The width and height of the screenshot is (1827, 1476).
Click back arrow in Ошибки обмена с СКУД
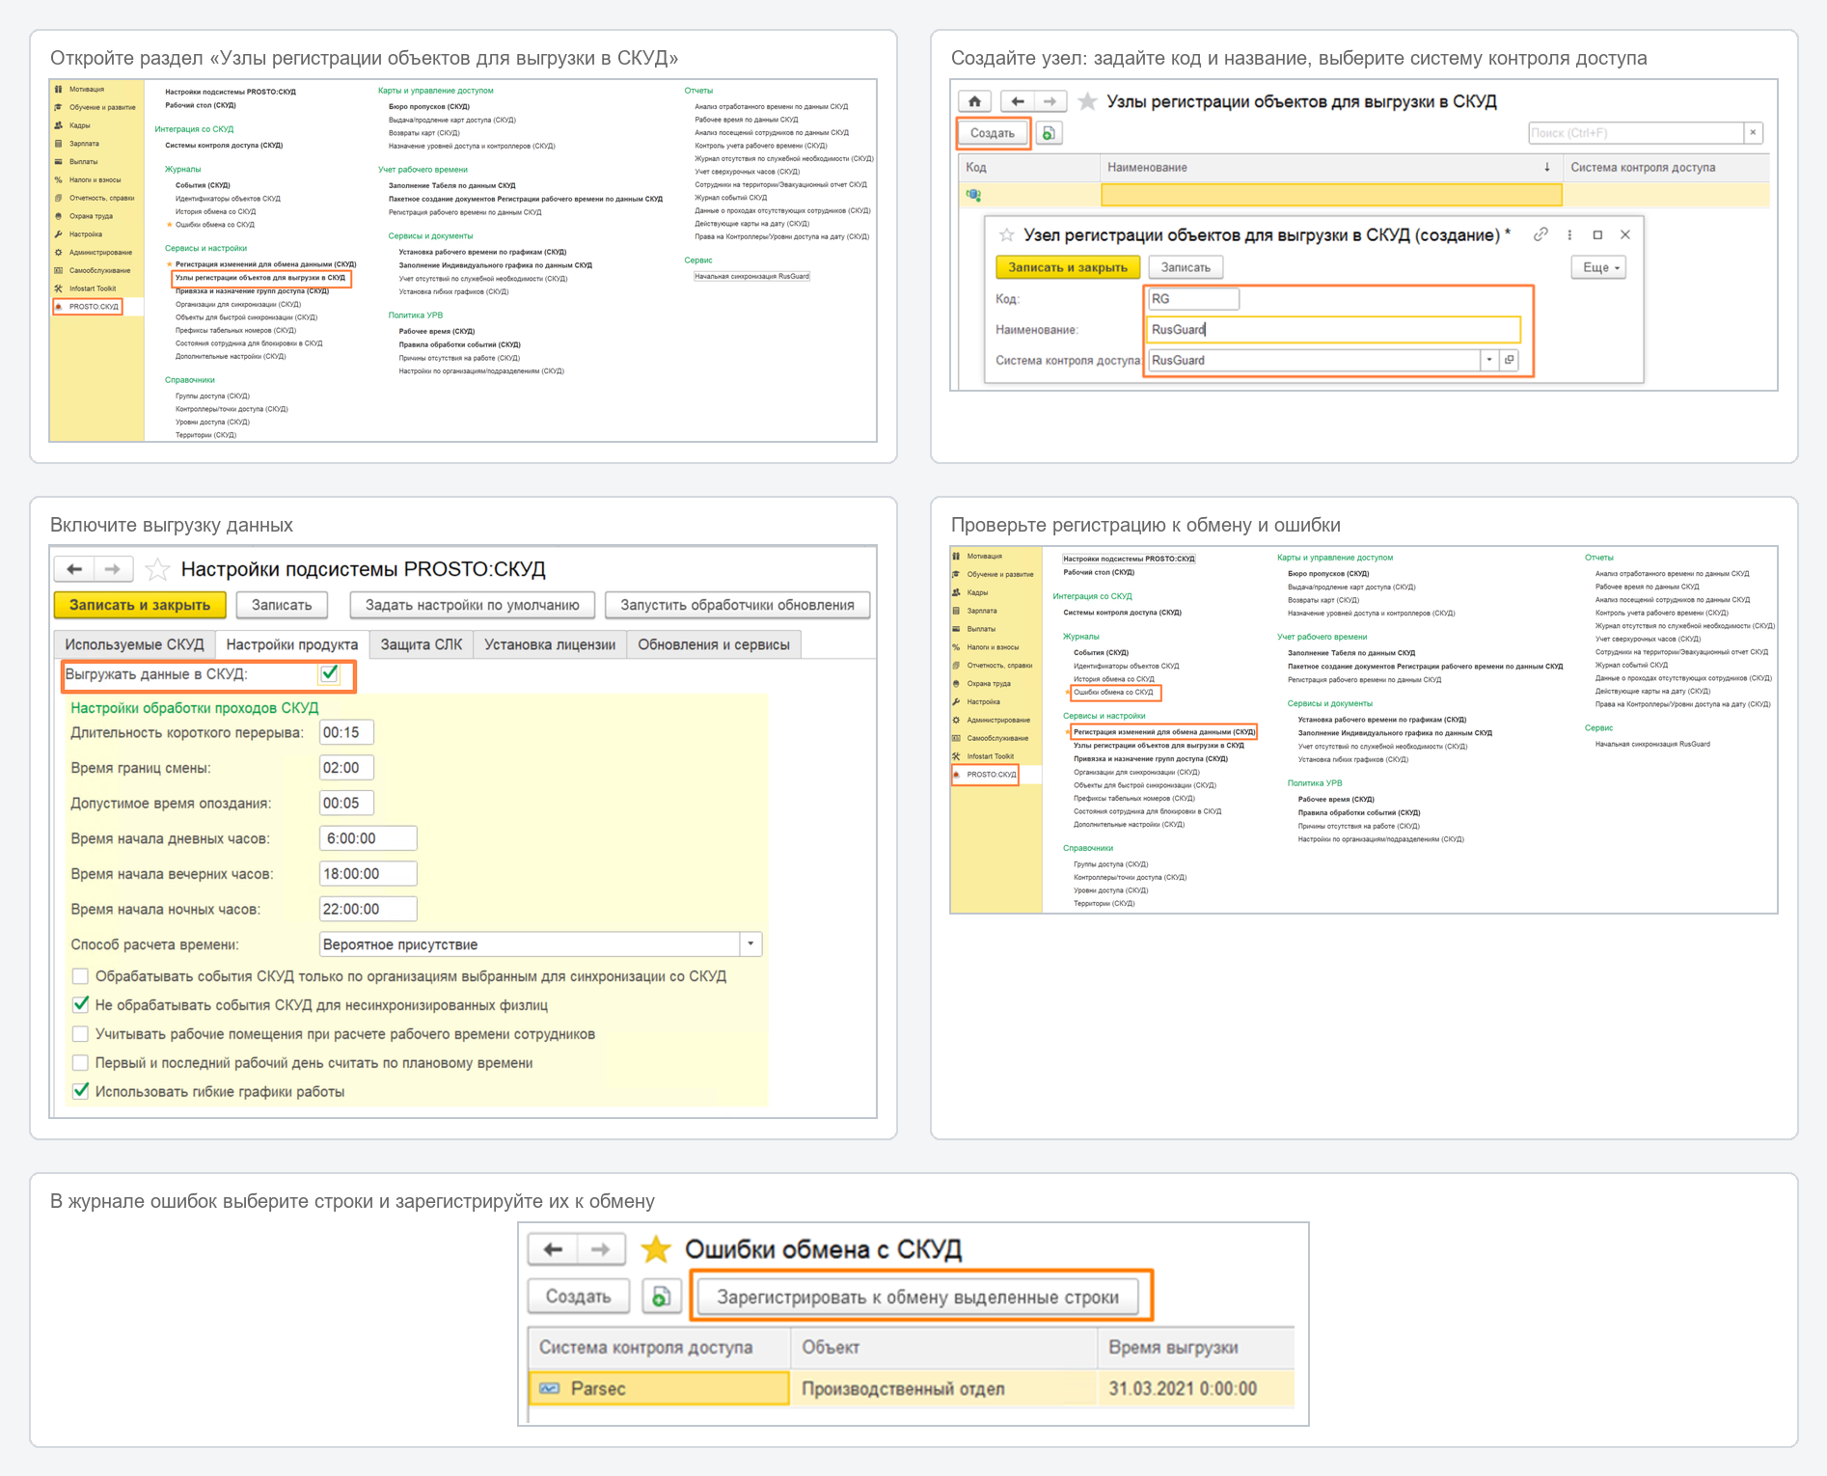click(554, 1249)
